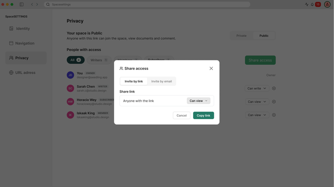This screenshot has width=334, height=187.
Task: Click the circle icon in Horacio Wey's row
Action: (x=274, y=102)
